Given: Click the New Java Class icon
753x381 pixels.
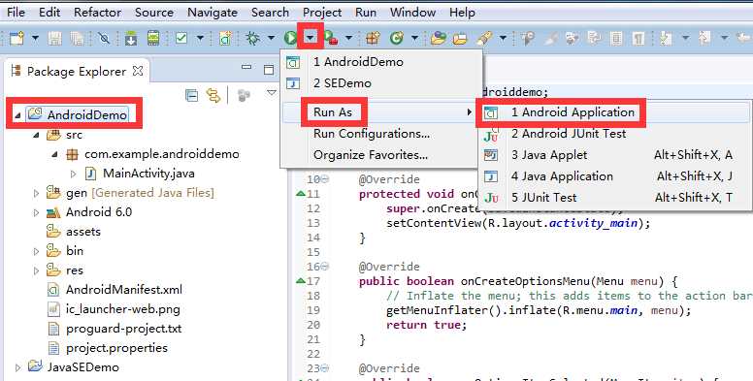Looking at the screenshot, I should 396,38.
